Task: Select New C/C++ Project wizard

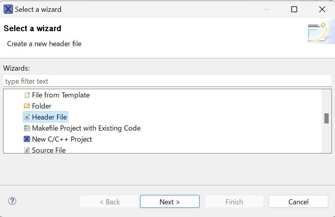Action: (x=62, y=139)
